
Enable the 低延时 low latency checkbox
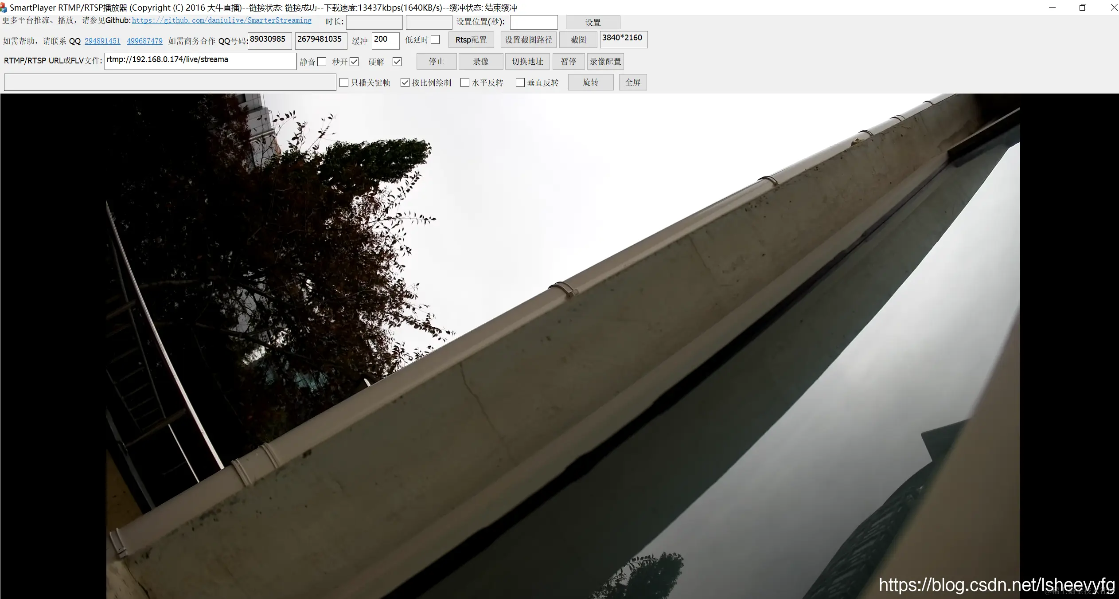click(x=435, y=40)
